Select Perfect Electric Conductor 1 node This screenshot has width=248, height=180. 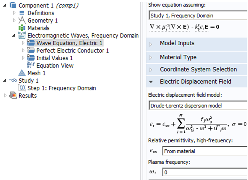(x=72, y=51)
